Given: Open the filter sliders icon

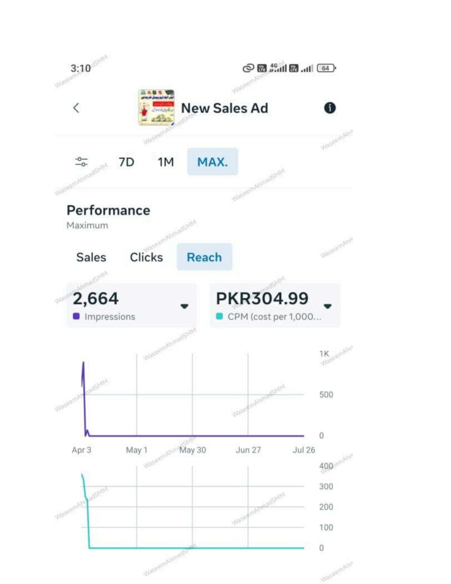Looking at the screenshot, I should (82, 161).
